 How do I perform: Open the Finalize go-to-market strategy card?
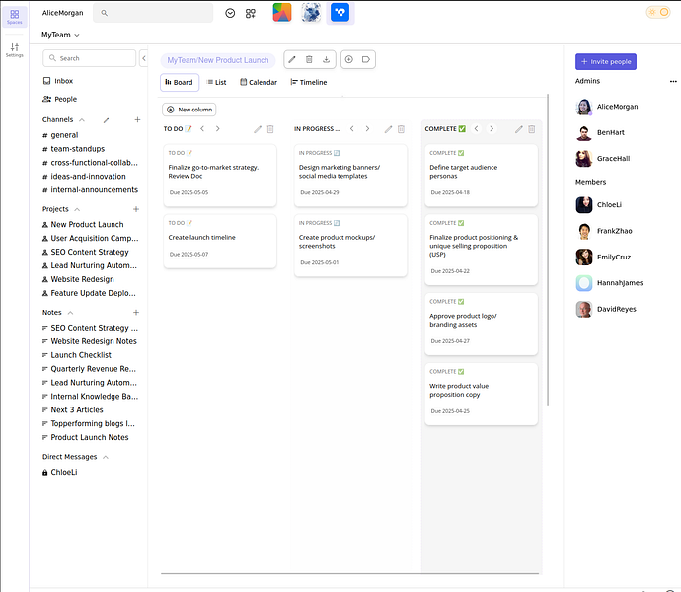220,176
